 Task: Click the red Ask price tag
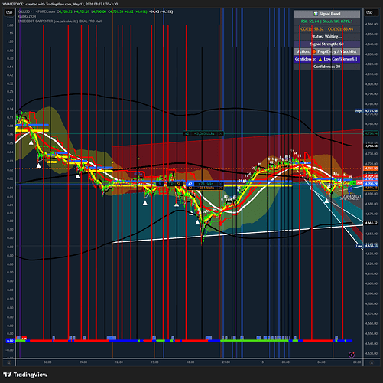359,183
